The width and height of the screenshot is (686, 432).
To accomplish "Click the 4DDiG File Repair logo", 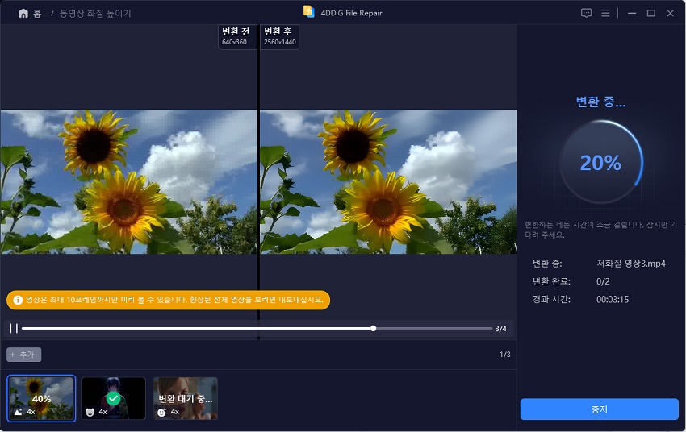I will click(308, 12).
